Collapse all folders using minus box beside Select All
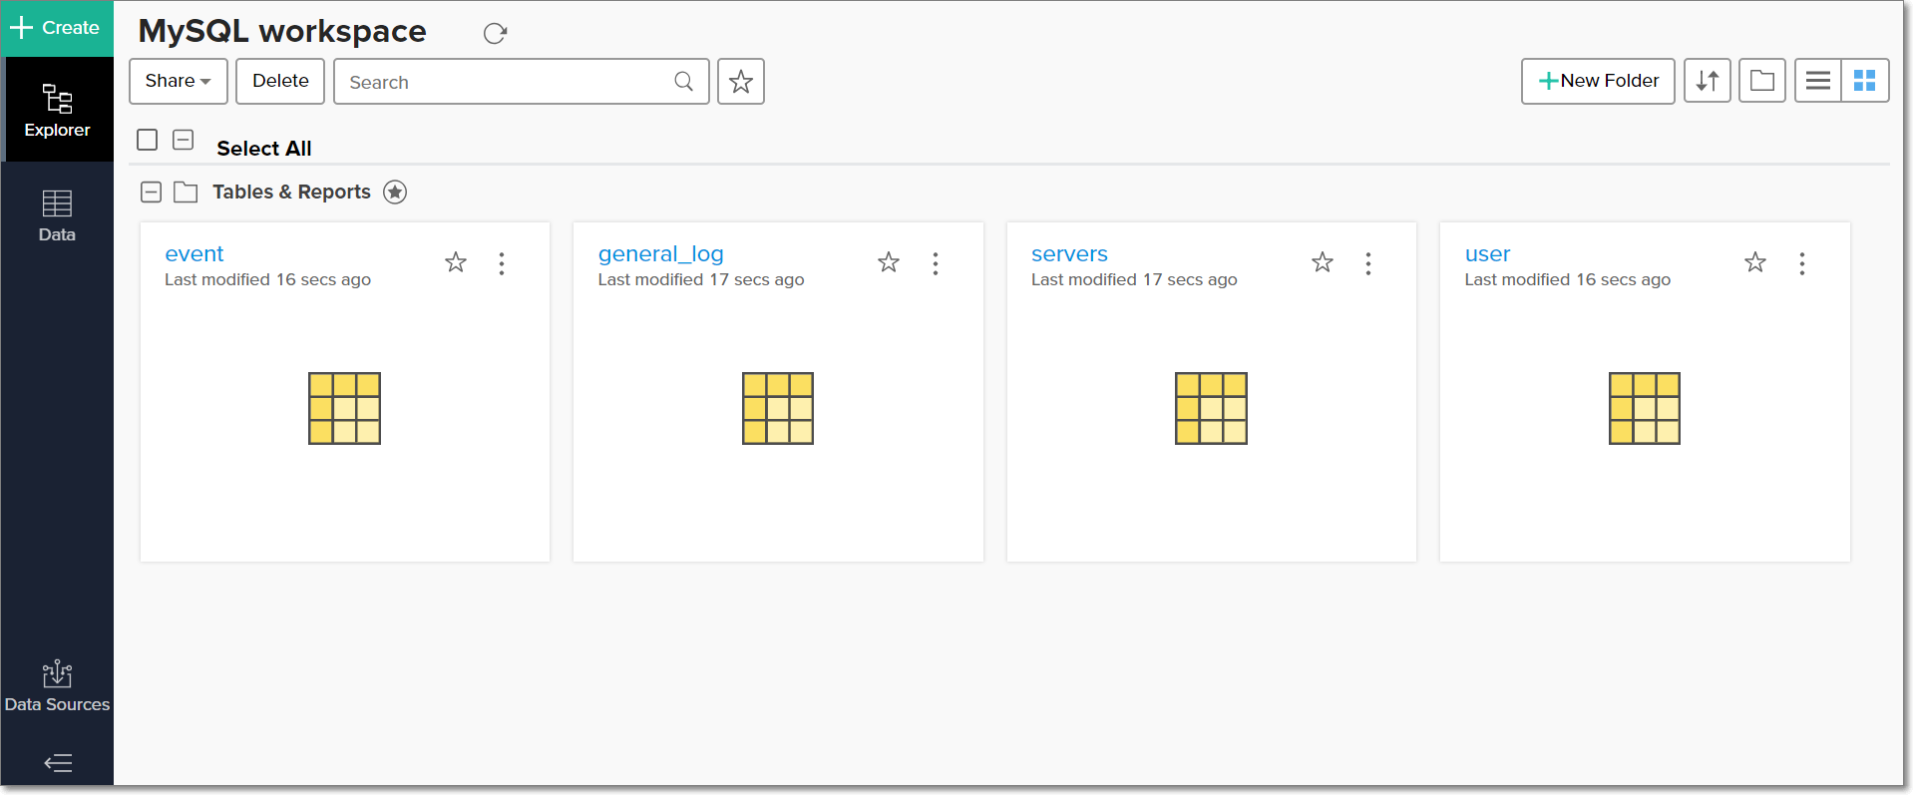The width and height of the screenshot is (1913, 795). pyautogui.click(x=184, y=140)
